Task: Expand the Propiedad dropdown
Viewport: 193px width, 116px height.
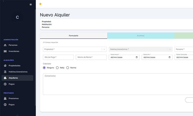Action: click(x=104, y=49)
